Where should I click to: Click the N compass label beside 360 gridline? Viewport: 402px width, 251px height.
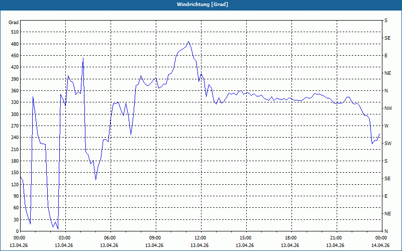[386, 91]
